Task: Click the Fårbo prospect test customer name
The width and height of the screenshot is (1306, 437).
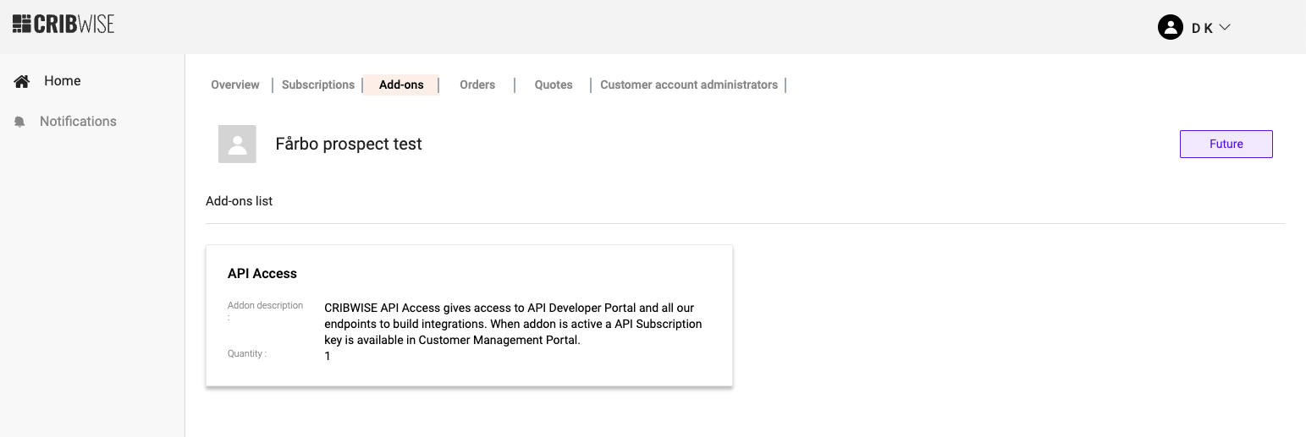Action: tap(349, 145)
